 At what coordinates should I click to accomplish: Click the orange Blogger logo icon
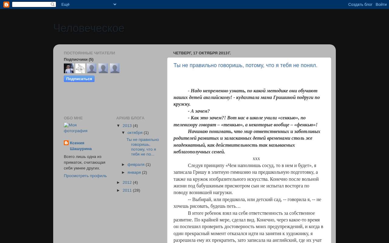pyautogui.click(x=6, y=5)
